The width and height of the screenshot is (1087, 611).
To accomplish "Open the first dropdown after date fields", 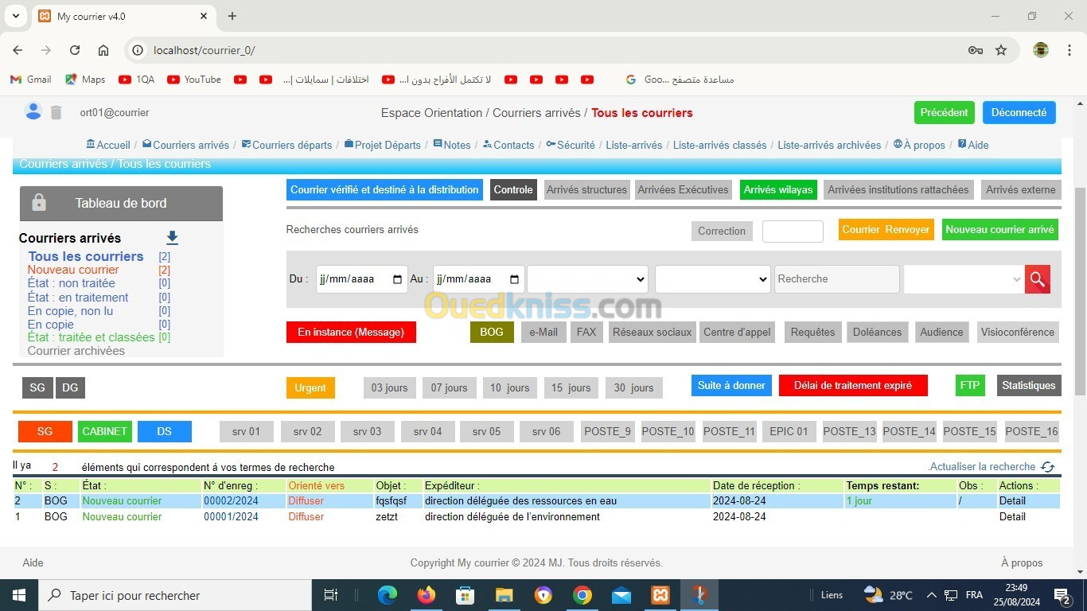I will point(587,279).
